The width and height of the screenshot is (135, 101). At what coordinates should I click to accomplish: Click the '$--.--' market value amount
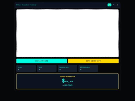[x=67, y=81]
